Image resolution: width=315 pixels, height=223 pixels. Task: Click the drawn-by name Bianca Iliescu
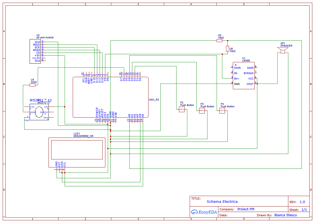pyautogui.click(x=285, y=215)
